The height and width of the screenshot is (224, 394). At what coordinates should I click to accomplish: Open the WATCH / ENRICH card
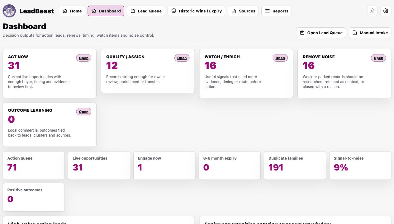[280, 58]
